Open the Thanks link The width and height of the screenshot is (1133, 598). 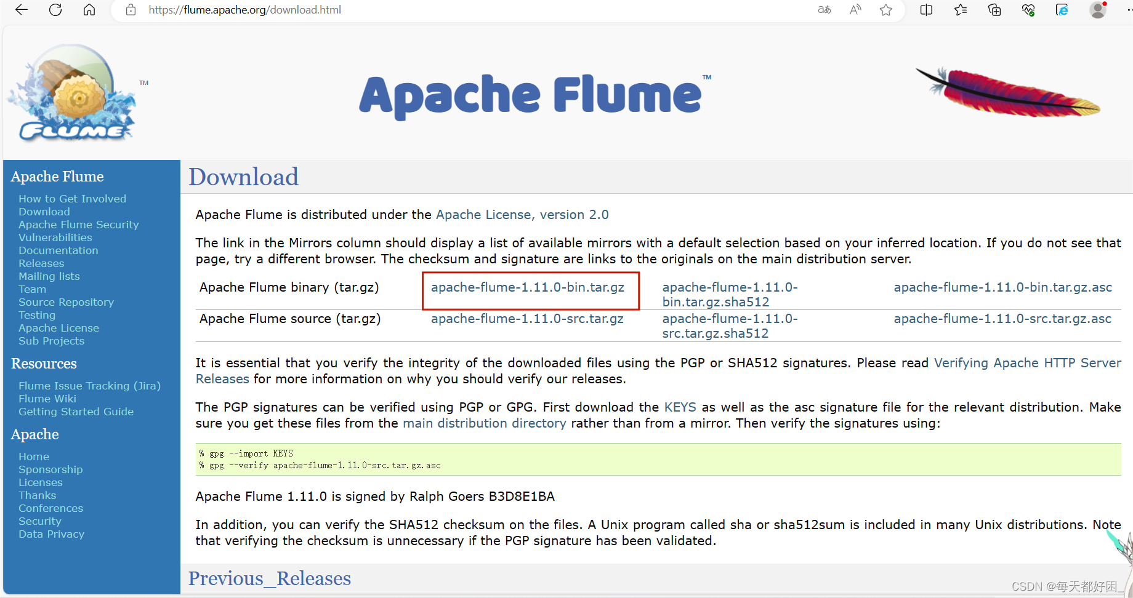(x=37, y=495)
